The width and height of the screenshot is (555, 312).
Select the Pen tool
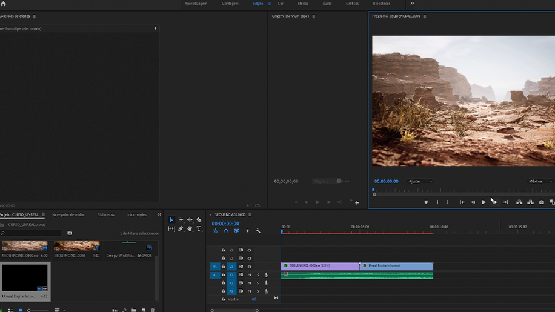tap(181, 229)
